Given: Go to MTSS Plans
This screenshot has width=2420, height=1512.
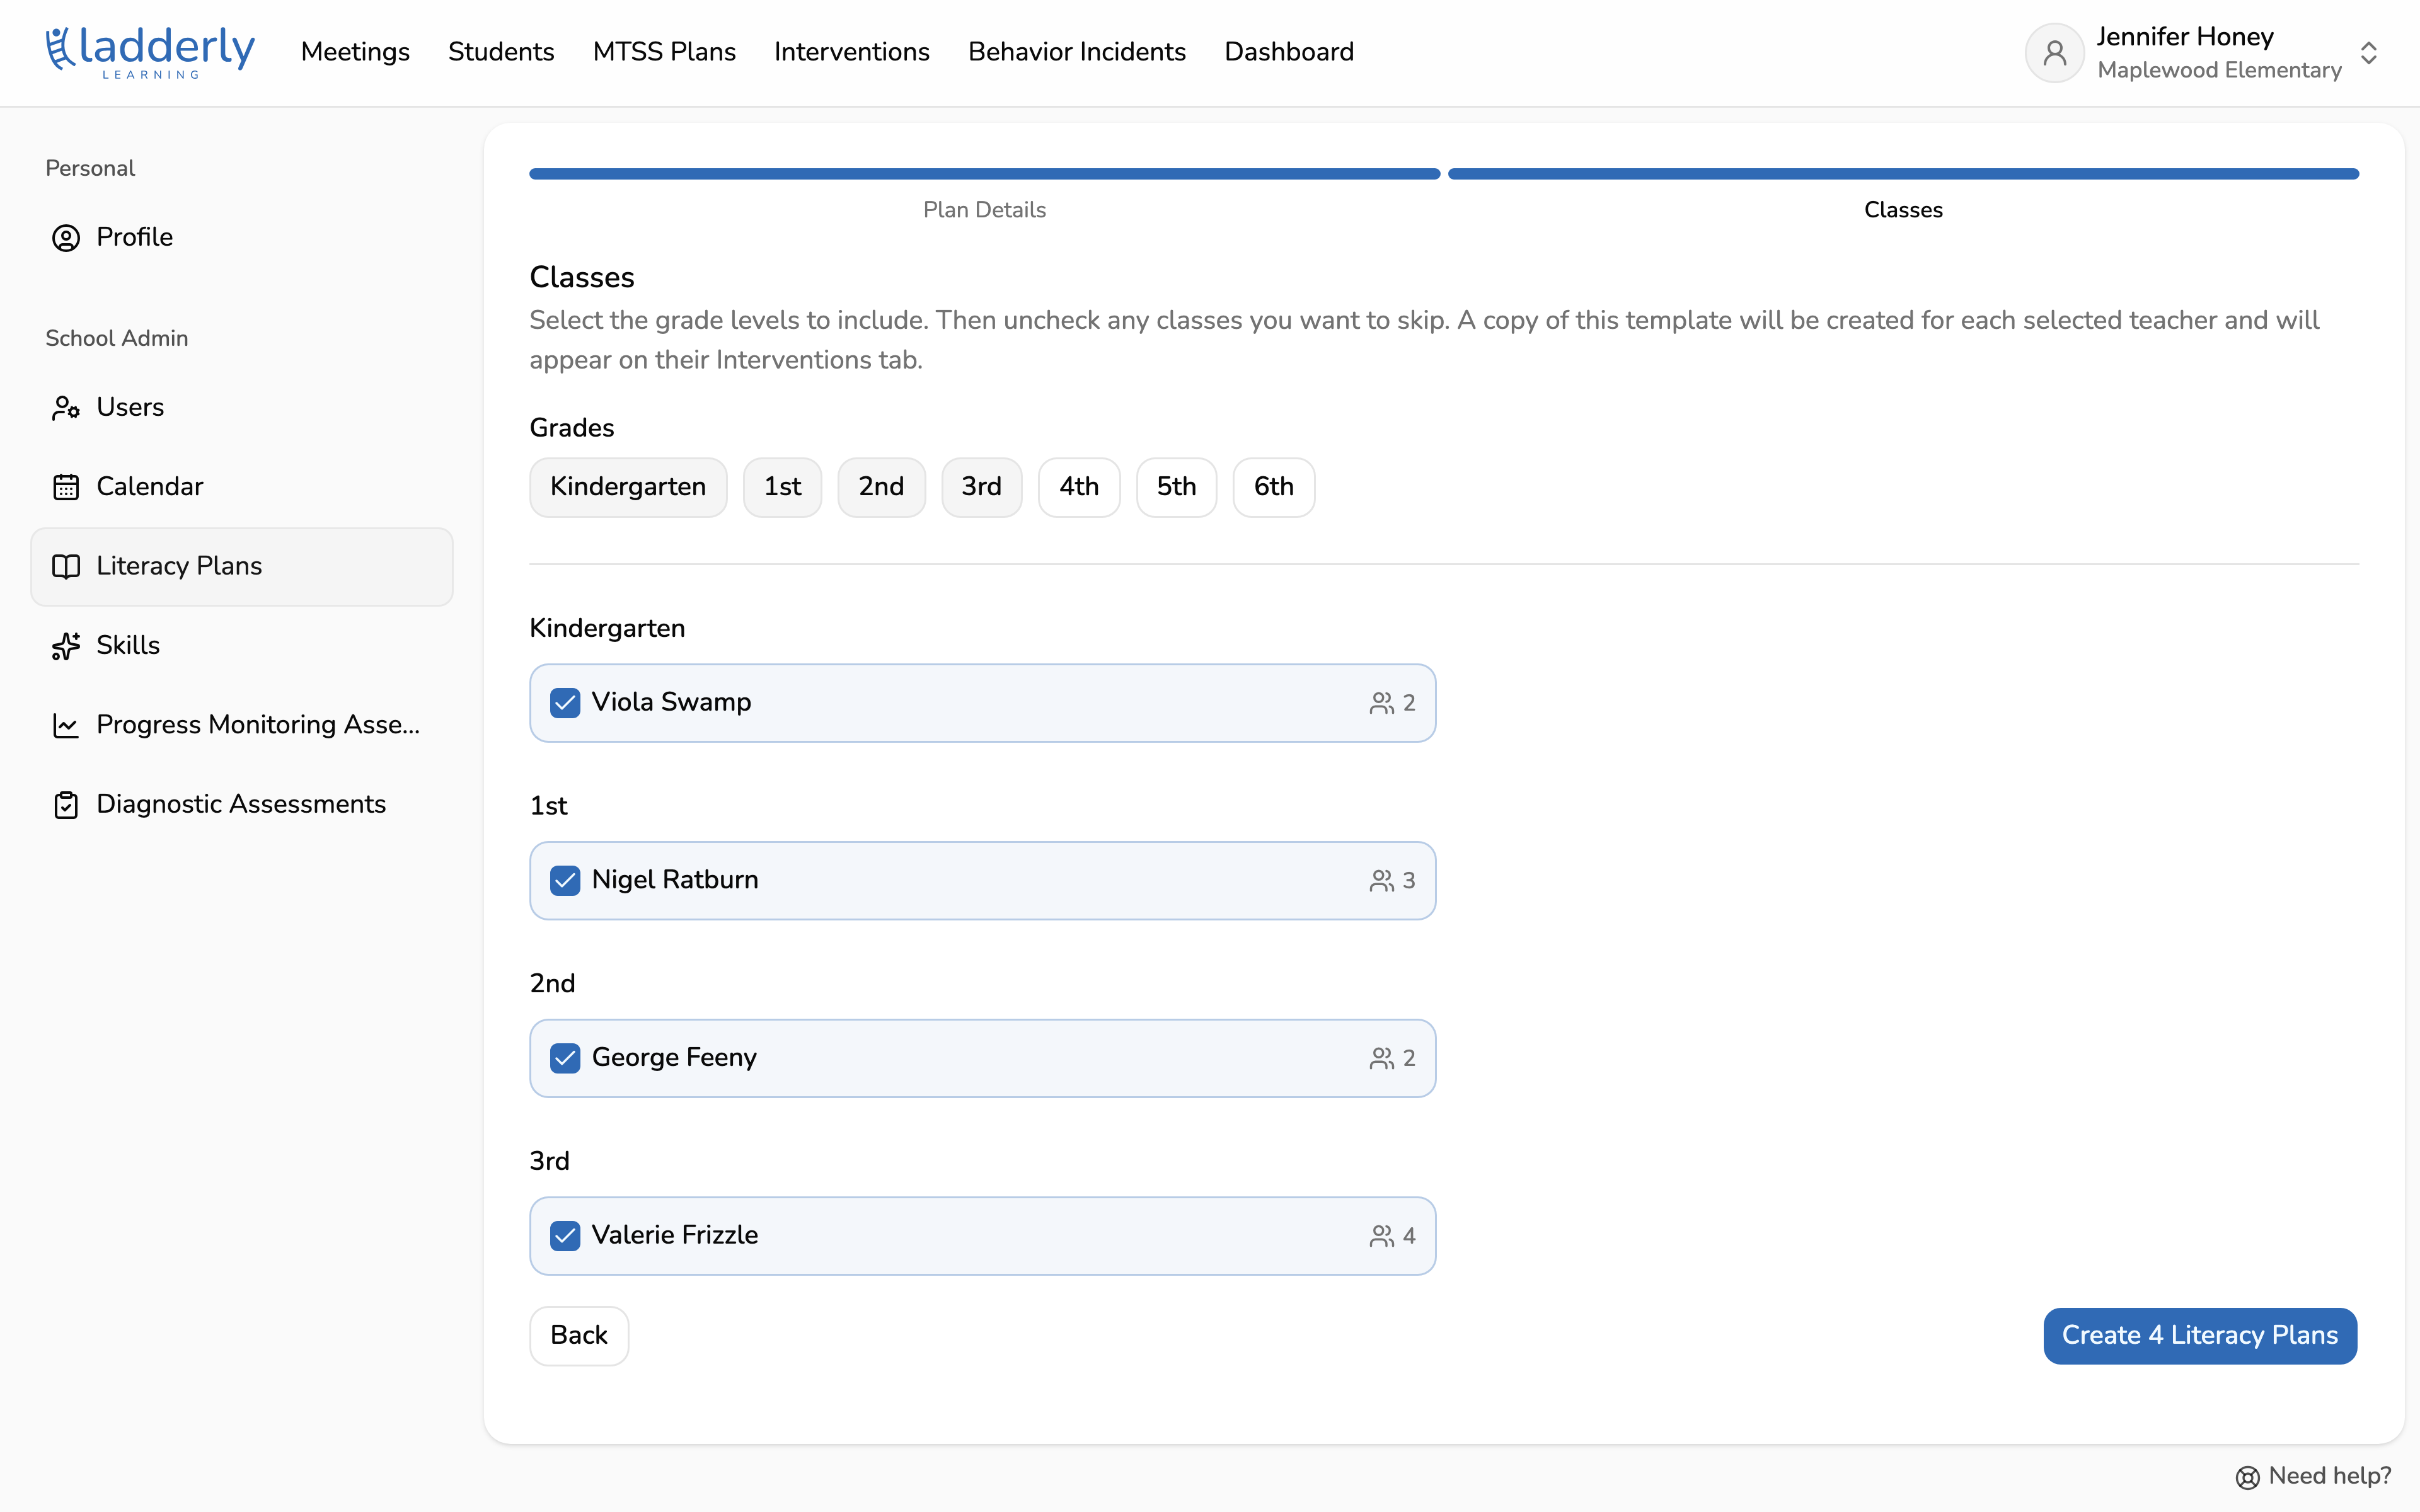Looking at the screenshot, I should pos(664,52).
